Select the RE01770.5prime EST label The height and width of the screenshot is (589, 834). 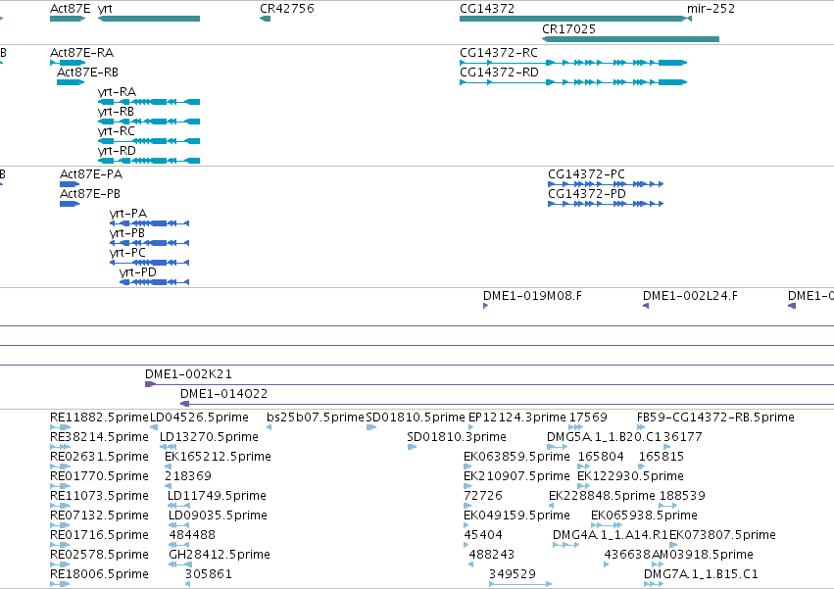coord(99,476)
